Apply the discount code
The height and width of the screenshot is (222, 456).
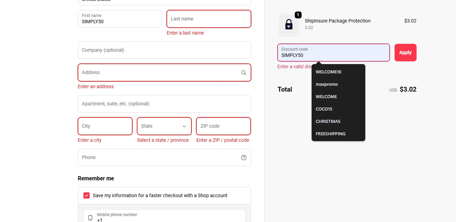[405, 53]
